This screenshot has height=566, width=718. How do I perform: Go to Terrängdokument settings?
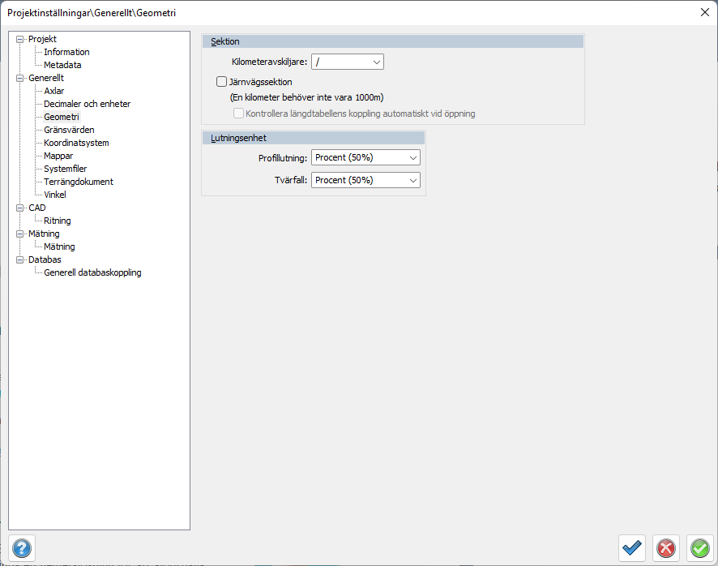pos(79,182)
